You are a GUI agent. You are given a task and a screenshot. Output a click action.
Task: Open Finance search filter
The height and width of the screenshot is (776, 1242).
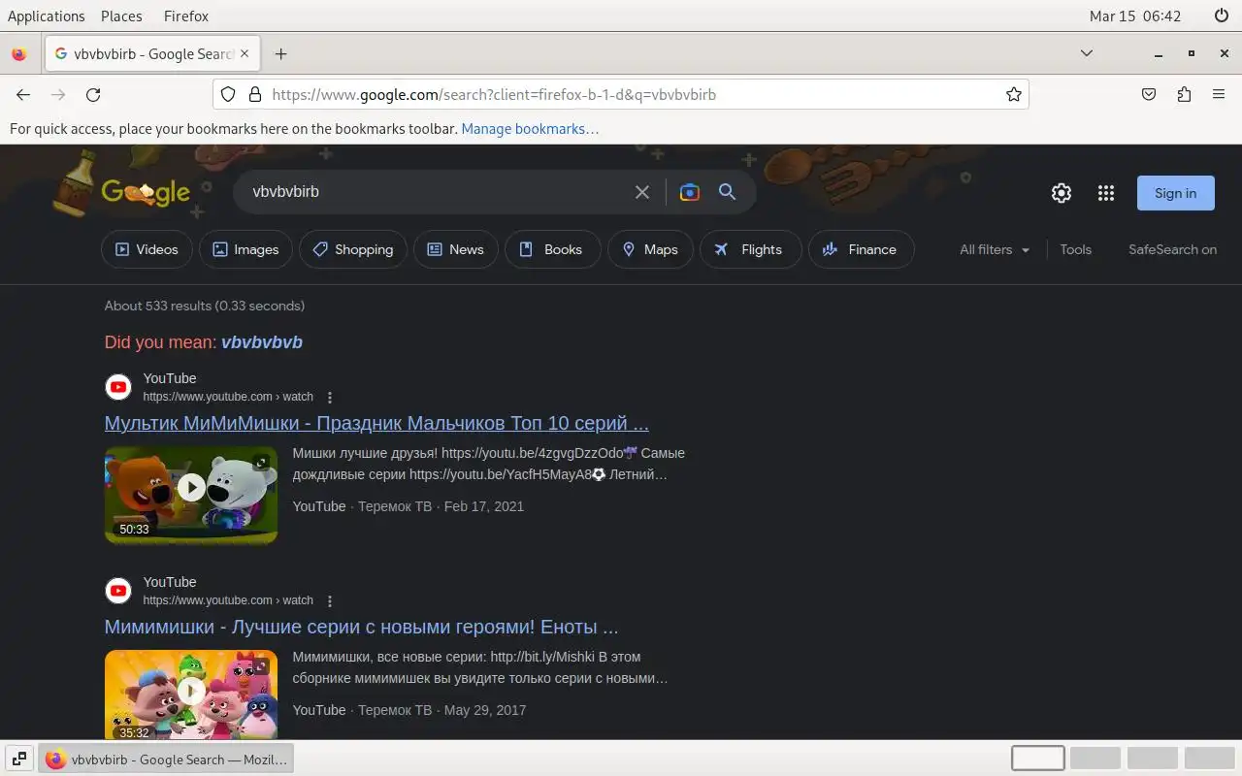tap(861, 249)
